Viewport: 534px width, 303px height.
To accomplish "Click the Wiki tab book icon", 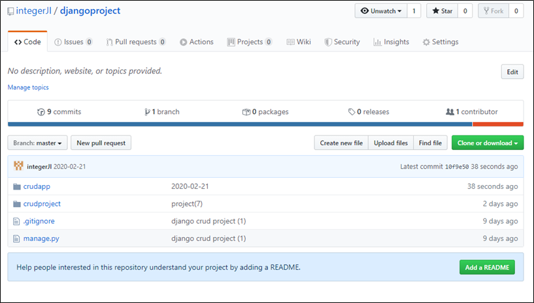I will pyautogui.click(x=290, y=42).
